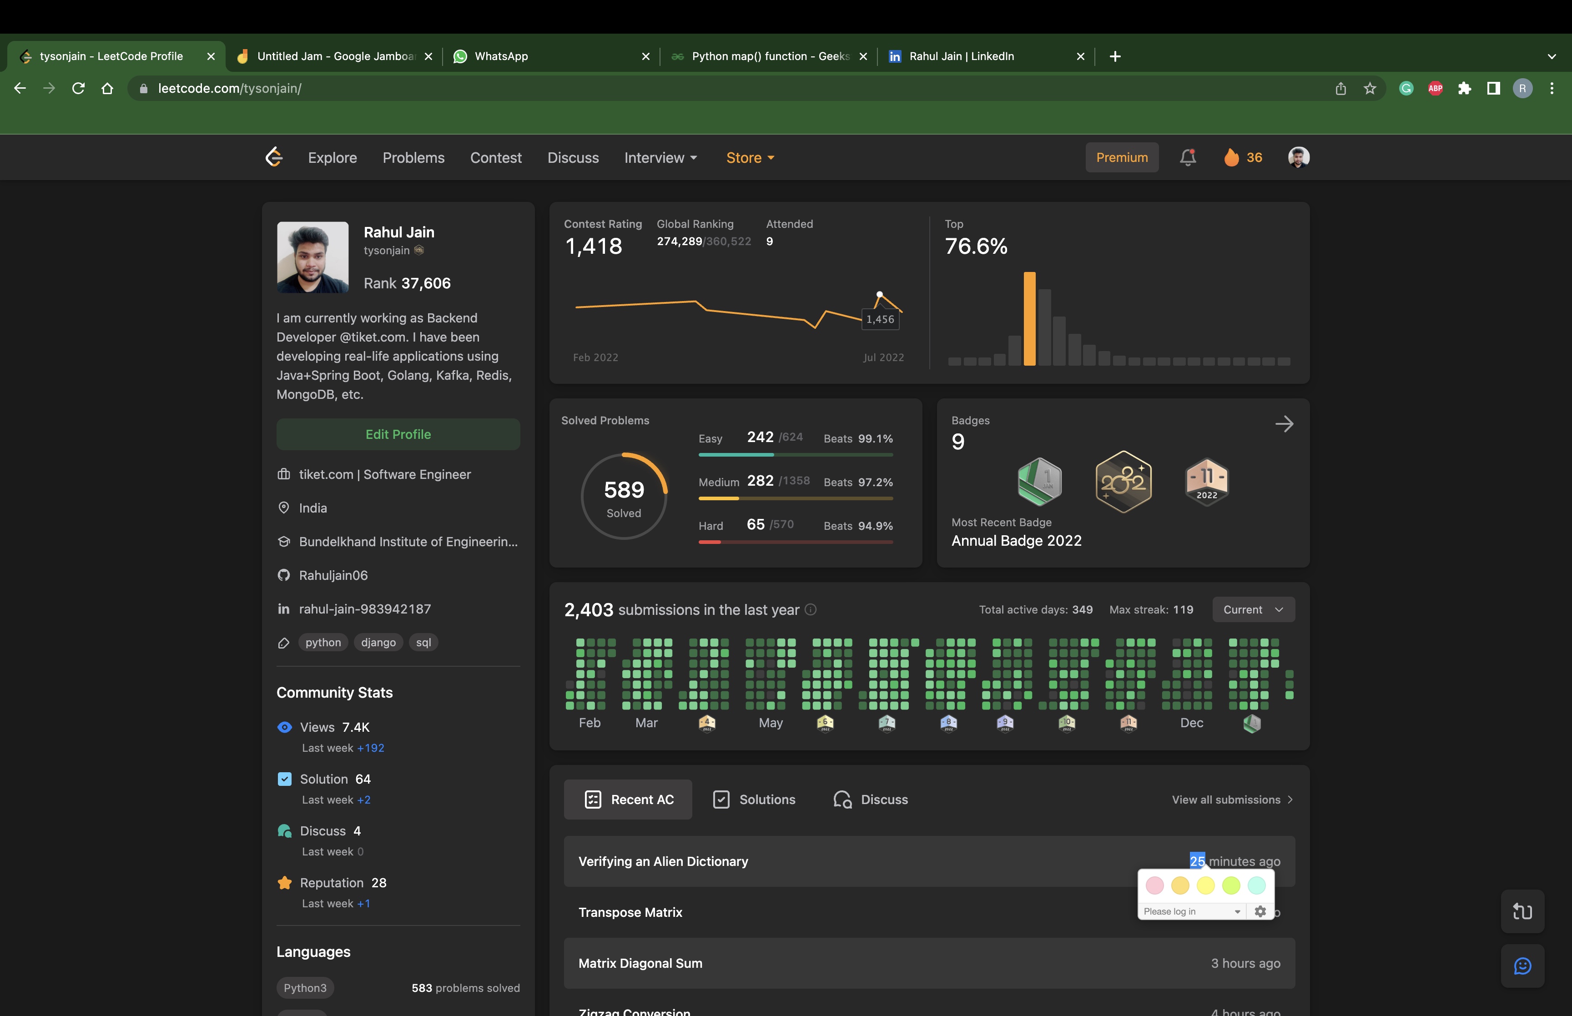Viewport: 1572px width, 1016px height.
Task: Open the feedback smiley chat icon
Action: pos(1522,966)
